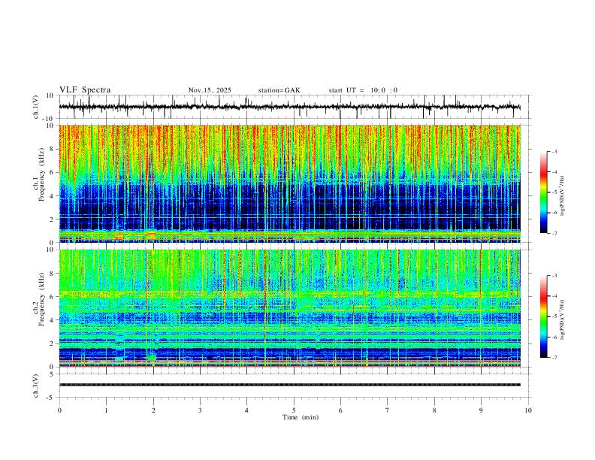Select the log(PSD) label beside ch.1 colorbar

click(562, 195)
